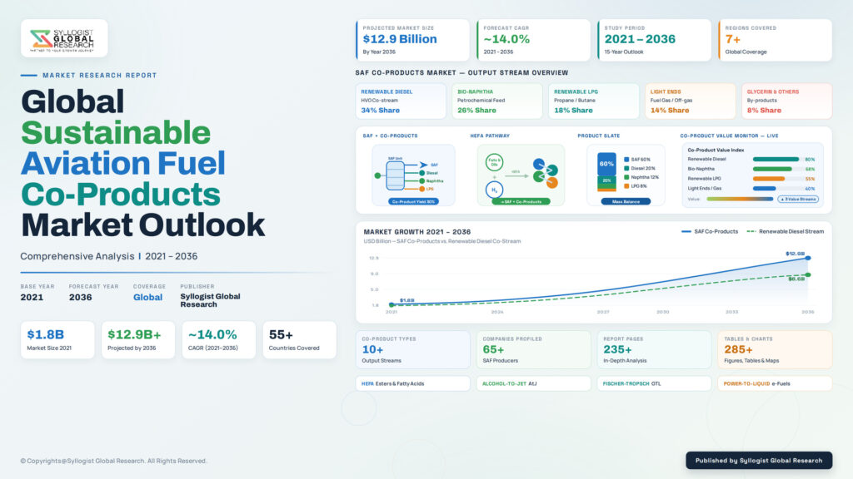Click the Market Growth 2021–2036 heading
The width and height of the screenshot is (853, 479).
[417, 232]
